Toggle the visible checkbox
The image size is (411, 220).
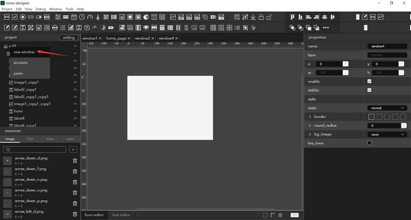click(x=369, y=90)
